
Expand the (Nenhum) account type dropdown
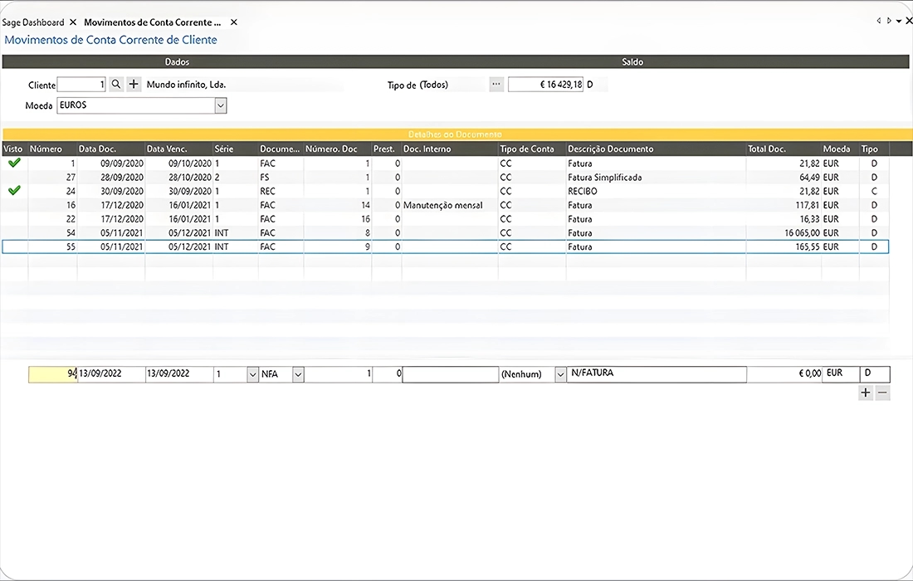click(x=560, y=374)
